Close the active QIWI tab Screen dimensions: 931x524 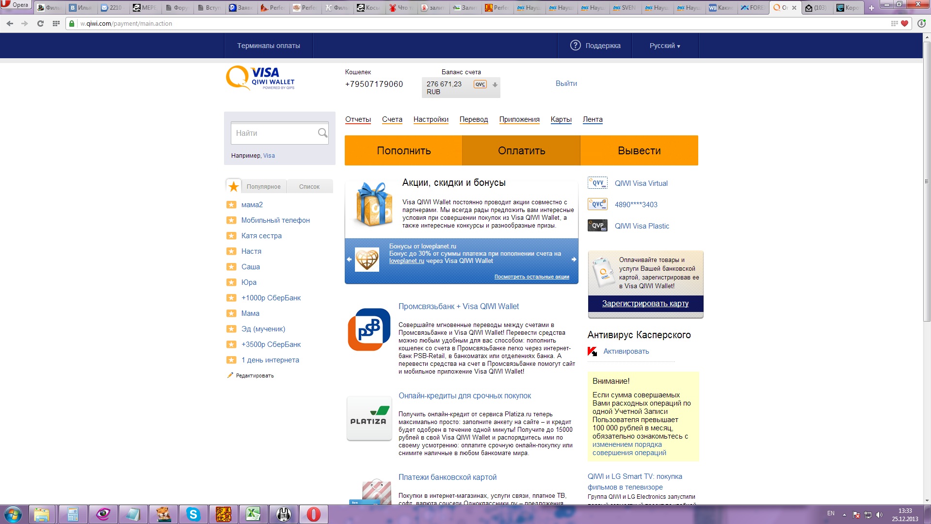(x=794, y=8)
